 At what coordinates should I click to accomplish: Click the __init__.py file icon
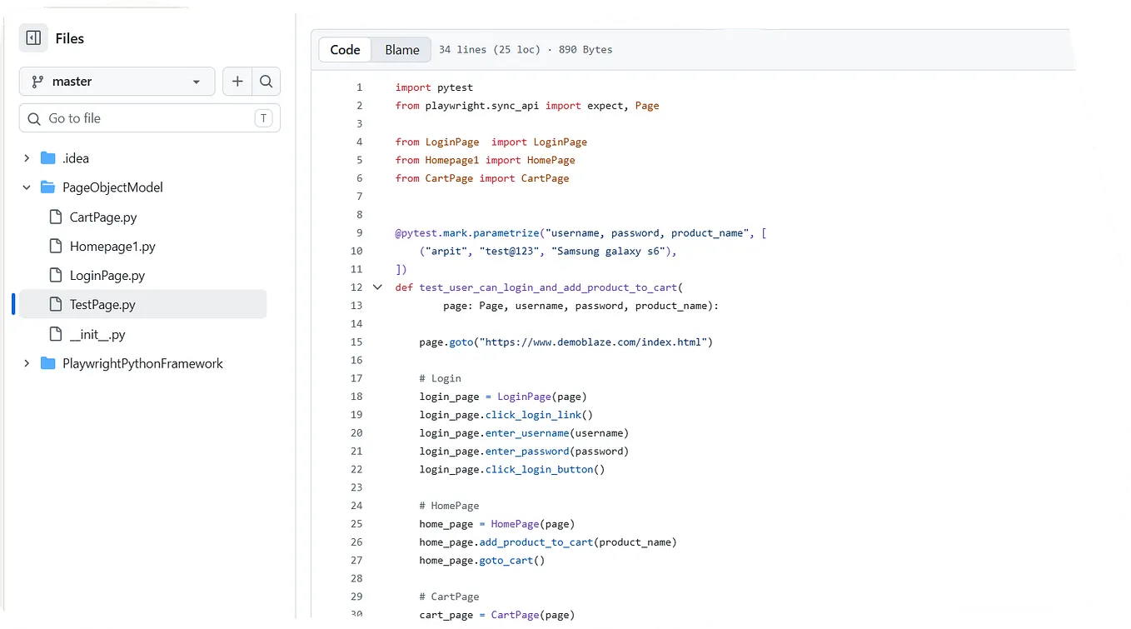pos(56,335)
